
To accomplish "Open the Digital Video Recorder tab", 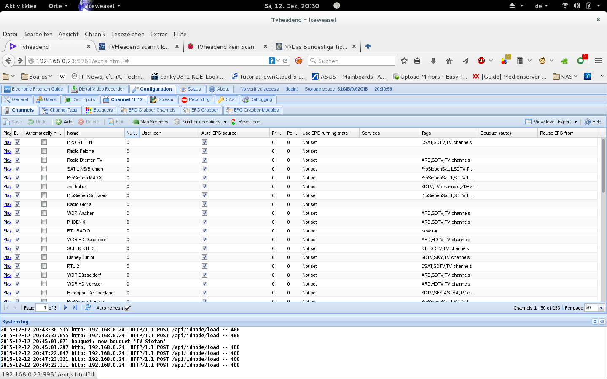I will [98, 89].
